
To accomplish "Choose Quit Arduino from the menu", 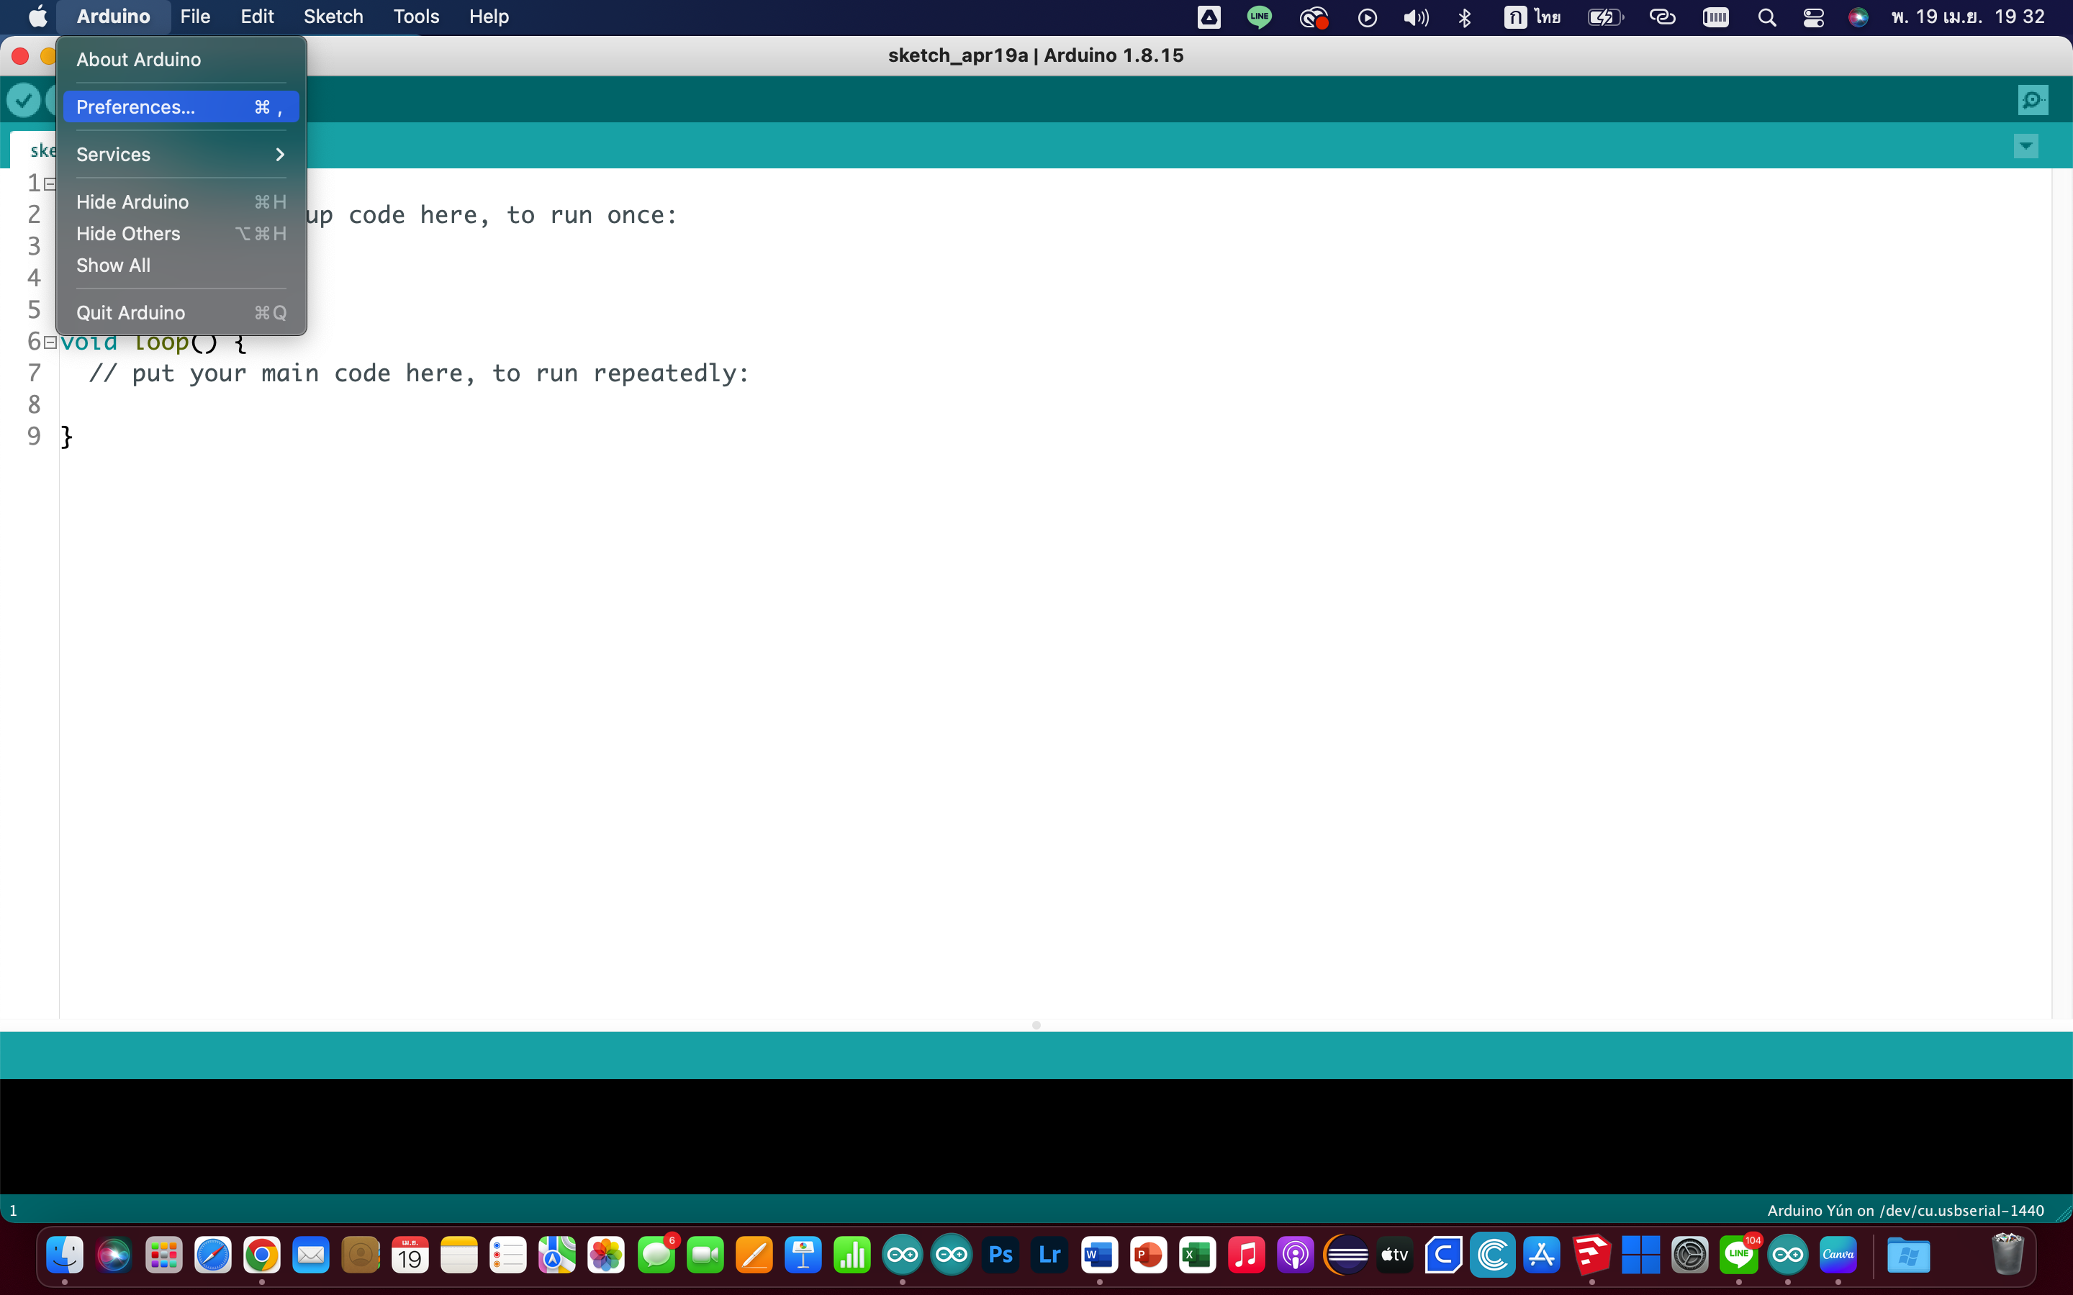I will (x=181, y=313).
